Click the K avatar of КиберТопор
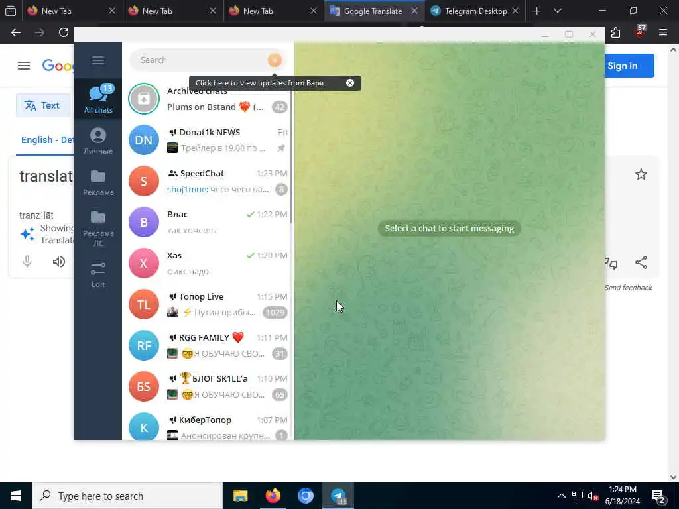 click(x=144, y=427)
